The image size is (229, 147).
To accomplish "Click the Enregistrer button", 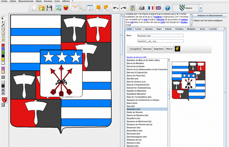I will pyautogui.click(x=136, y=48).
